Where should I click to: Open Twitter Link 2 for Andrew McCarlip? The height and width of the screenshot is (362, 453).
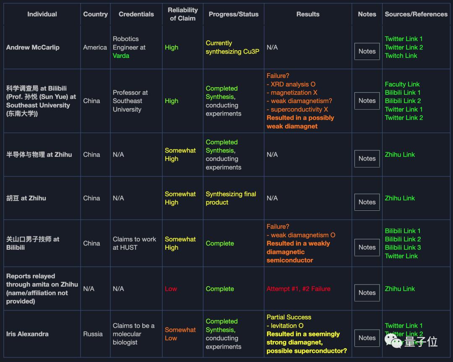(404, 47)
